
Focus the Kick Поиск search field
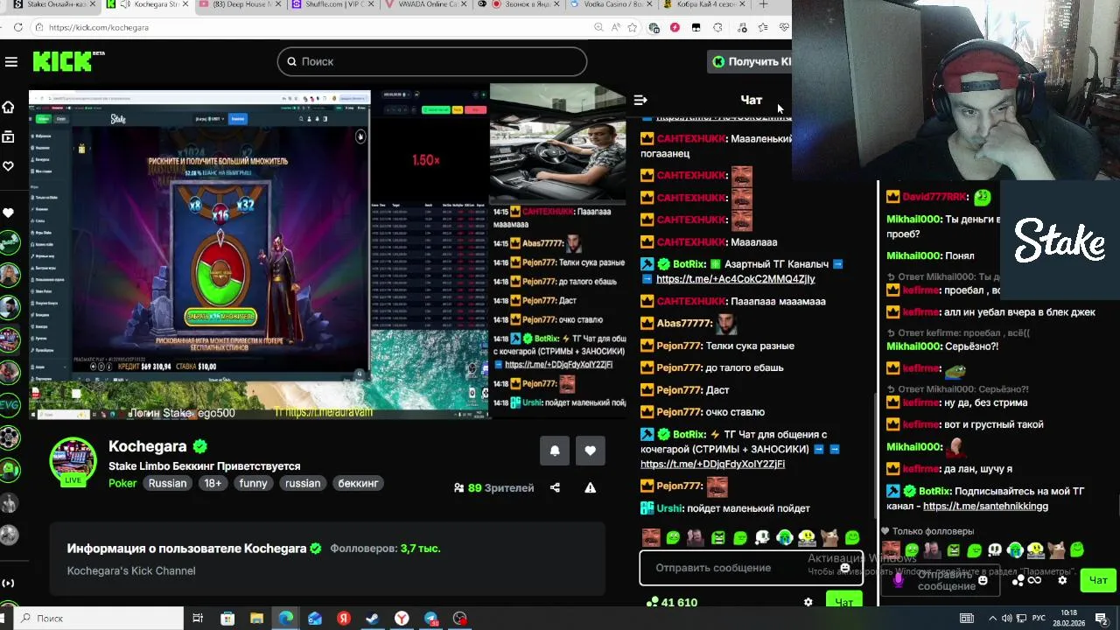coord(432,61)
